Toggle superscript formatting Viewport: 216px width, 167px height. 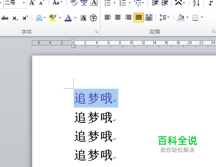point(25,18)
